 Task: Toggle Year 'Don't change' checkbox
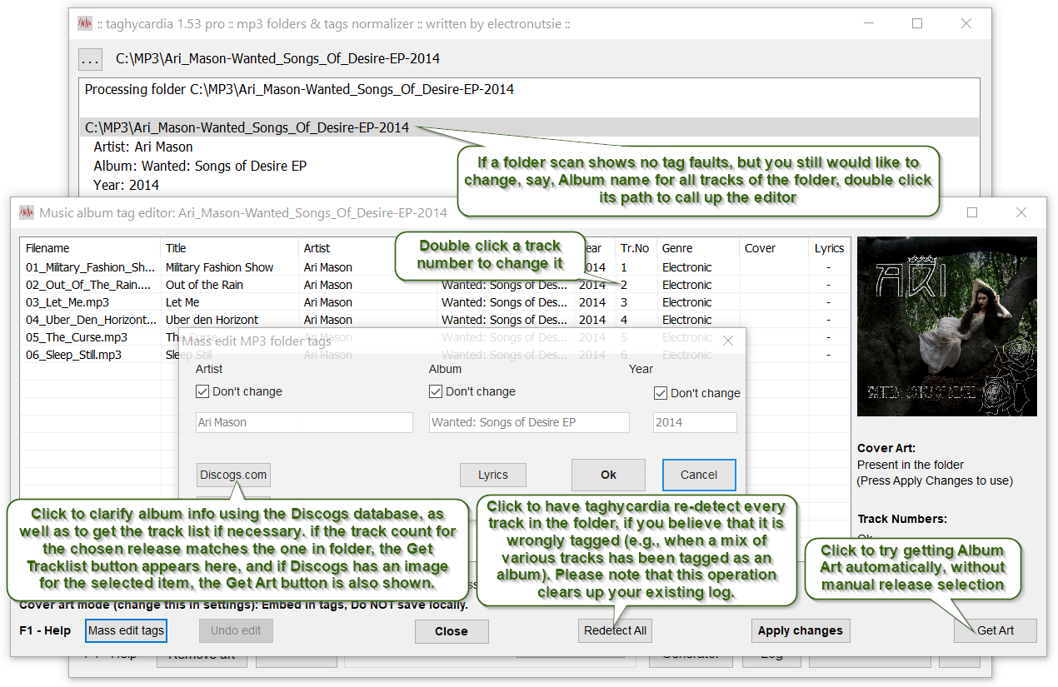click(x=661, y=393)
